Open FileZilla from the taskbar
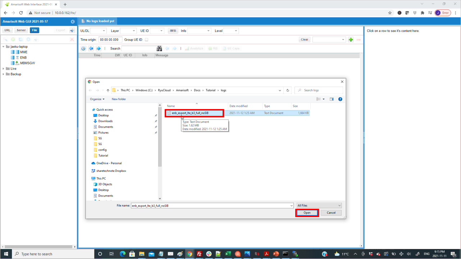 199,254
